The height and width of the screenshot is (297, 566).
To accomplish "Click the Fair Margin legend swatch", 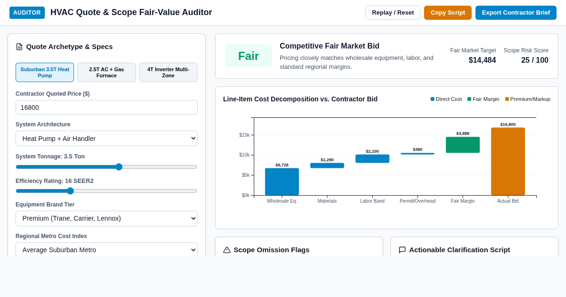I will 469,99.
